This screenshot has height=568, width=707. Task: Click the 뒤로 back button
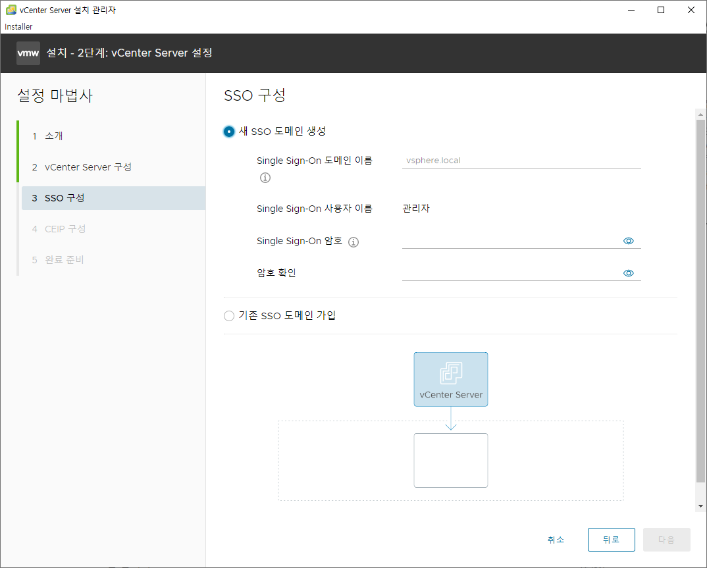(611, 540)
